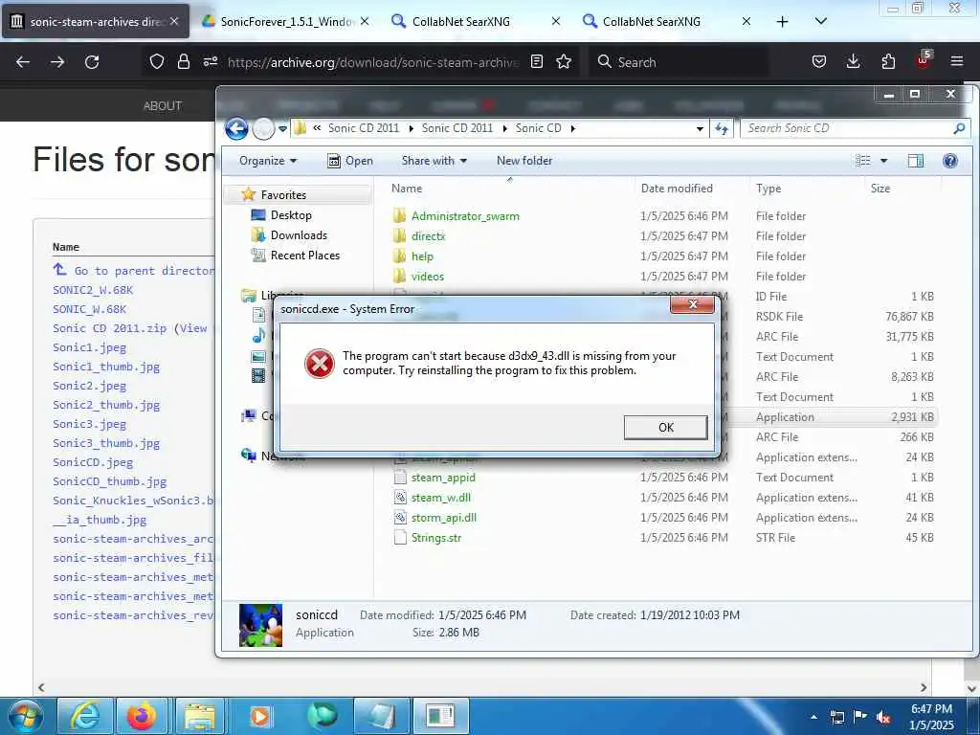Open Firefox extensions icon

click(888, 61)
